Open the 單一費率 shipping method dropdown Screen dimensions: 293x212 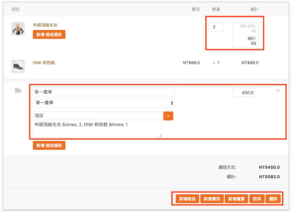click(103, 103)
